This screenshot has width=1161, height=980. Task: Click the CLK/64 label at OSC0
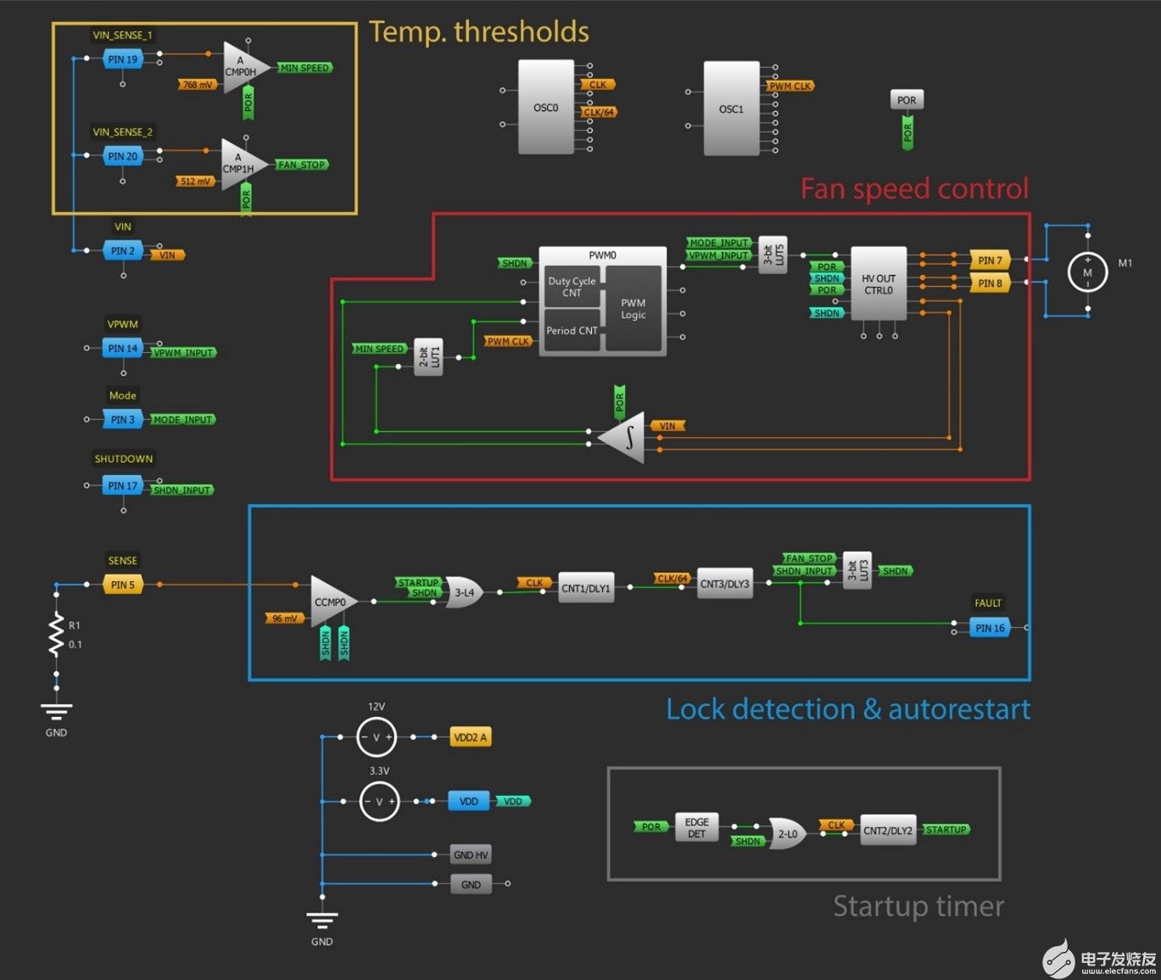click(x=599, y=112)
